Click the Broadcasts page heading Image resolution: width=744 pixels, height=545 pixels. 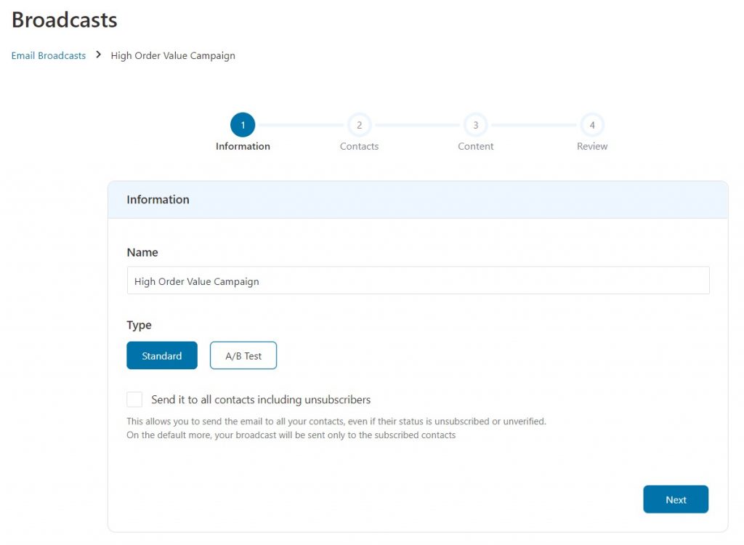65,20
